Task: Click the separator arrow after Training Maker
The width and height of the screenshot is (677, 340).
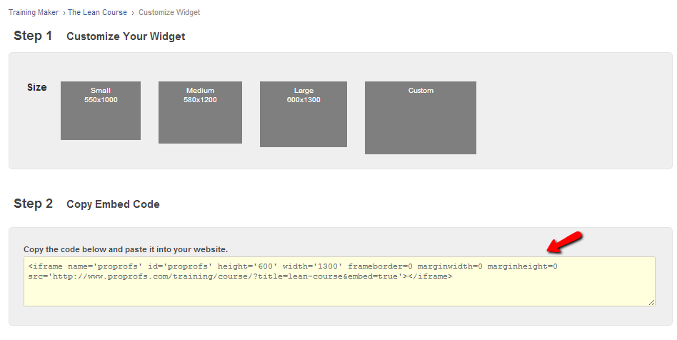Action: [64, 13]
